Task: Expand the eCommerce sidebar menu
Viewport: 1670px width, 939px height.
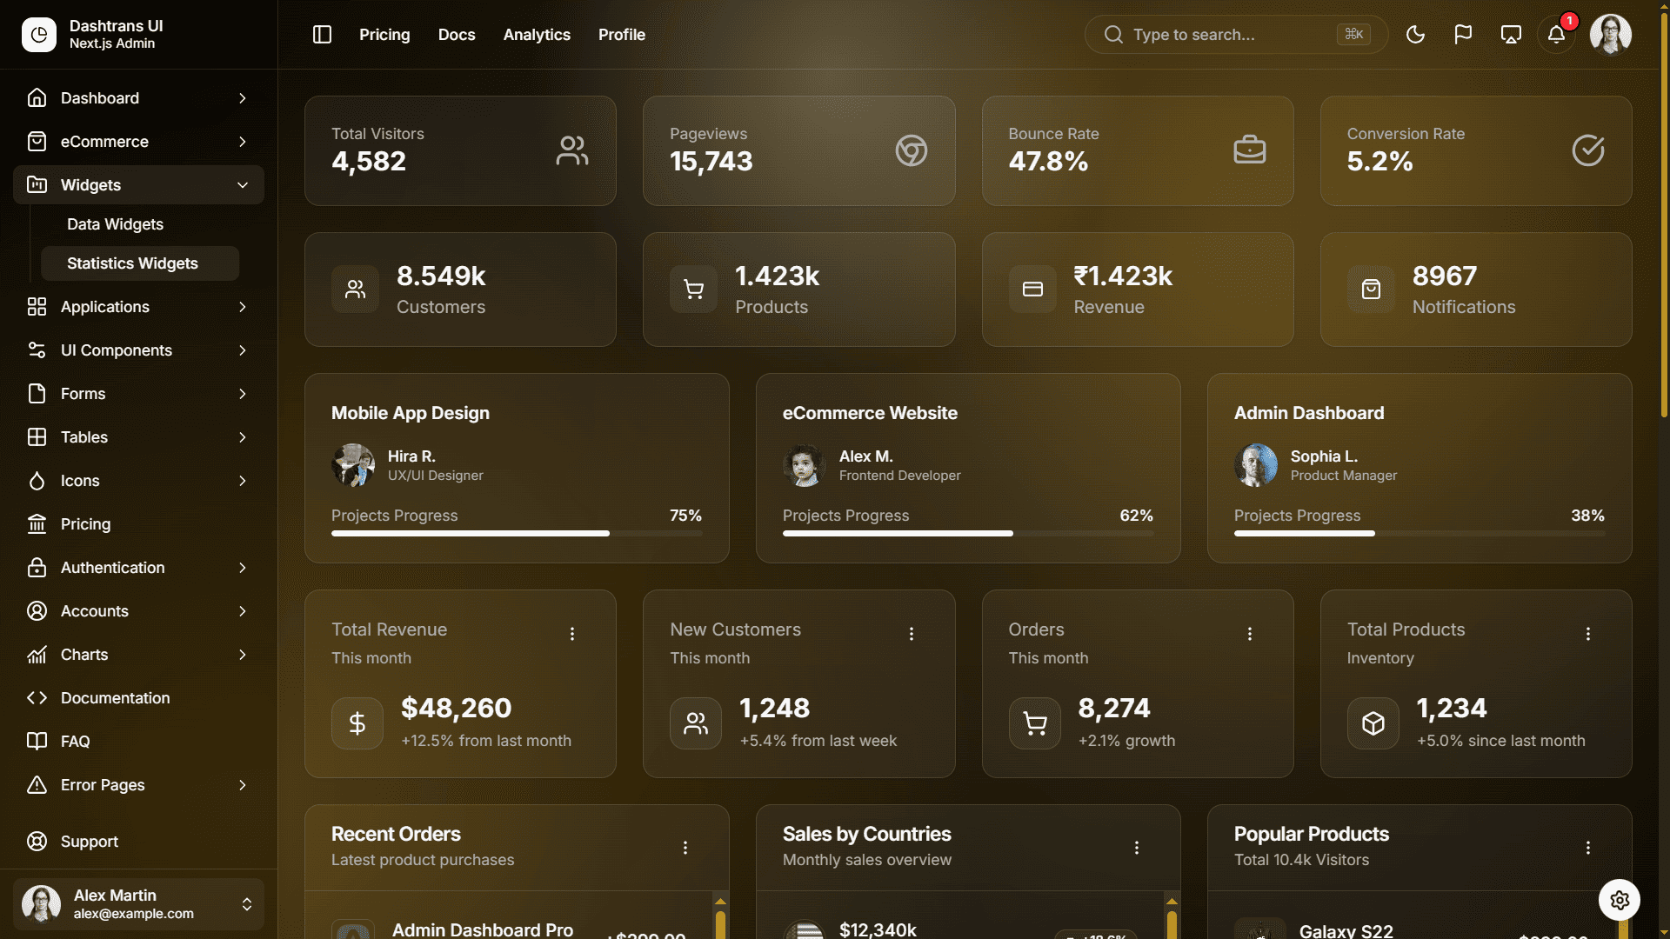Action: (138, 142)
